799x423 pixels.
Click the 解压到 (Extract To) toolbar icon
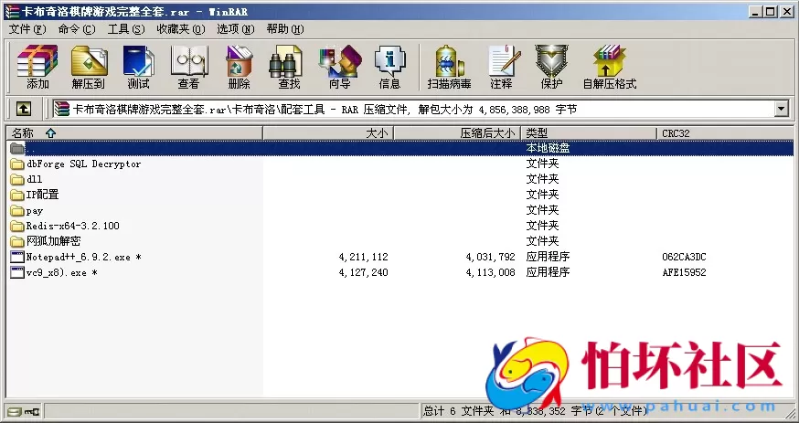pos(89,61)
